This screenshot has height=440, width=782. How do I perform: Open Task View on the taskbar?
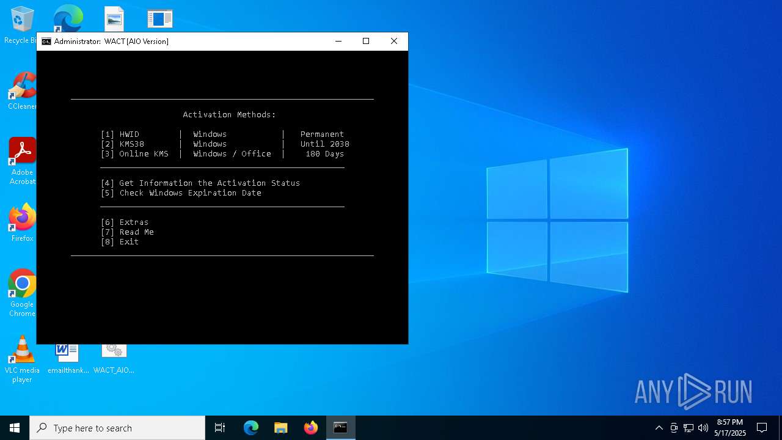pyautogui.click(x=220, y=428)
